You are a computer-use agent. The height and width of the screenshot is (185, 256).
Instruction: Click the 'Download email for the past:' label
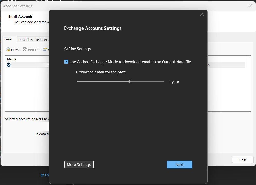click(x=101, y=72)
